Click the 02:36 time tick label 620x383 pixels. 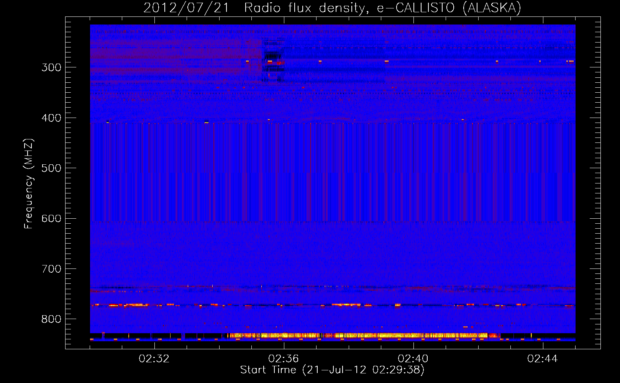(284, 358)
